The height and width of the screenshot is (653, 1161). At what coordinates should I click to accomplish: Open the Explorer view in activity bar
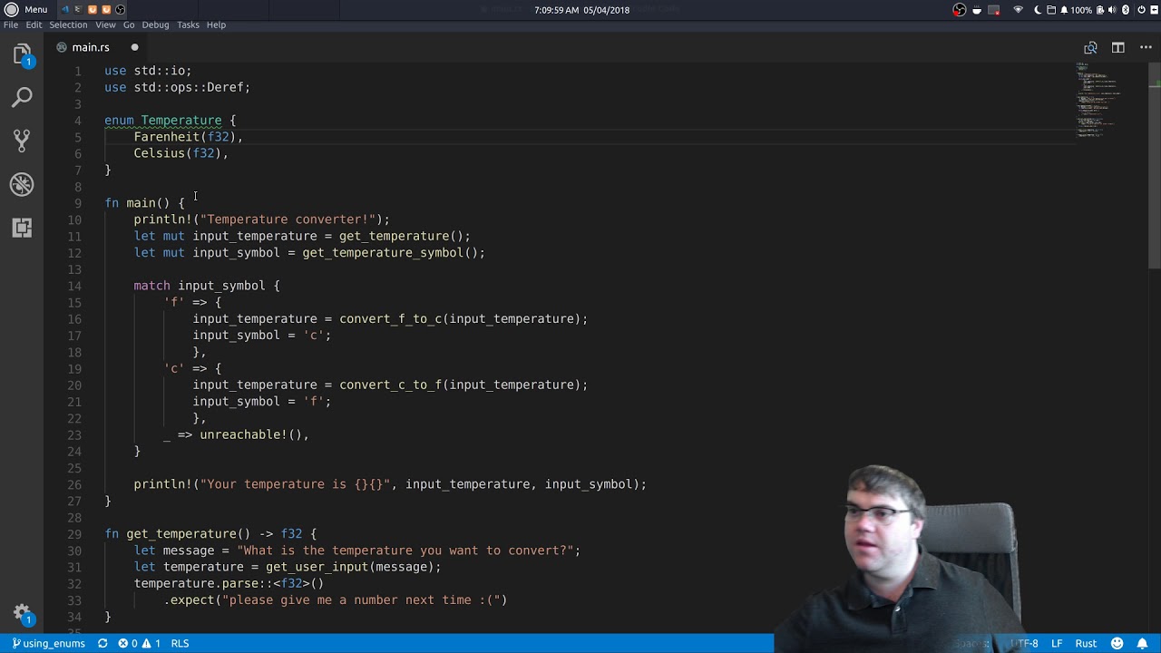[x=23, y=54]
